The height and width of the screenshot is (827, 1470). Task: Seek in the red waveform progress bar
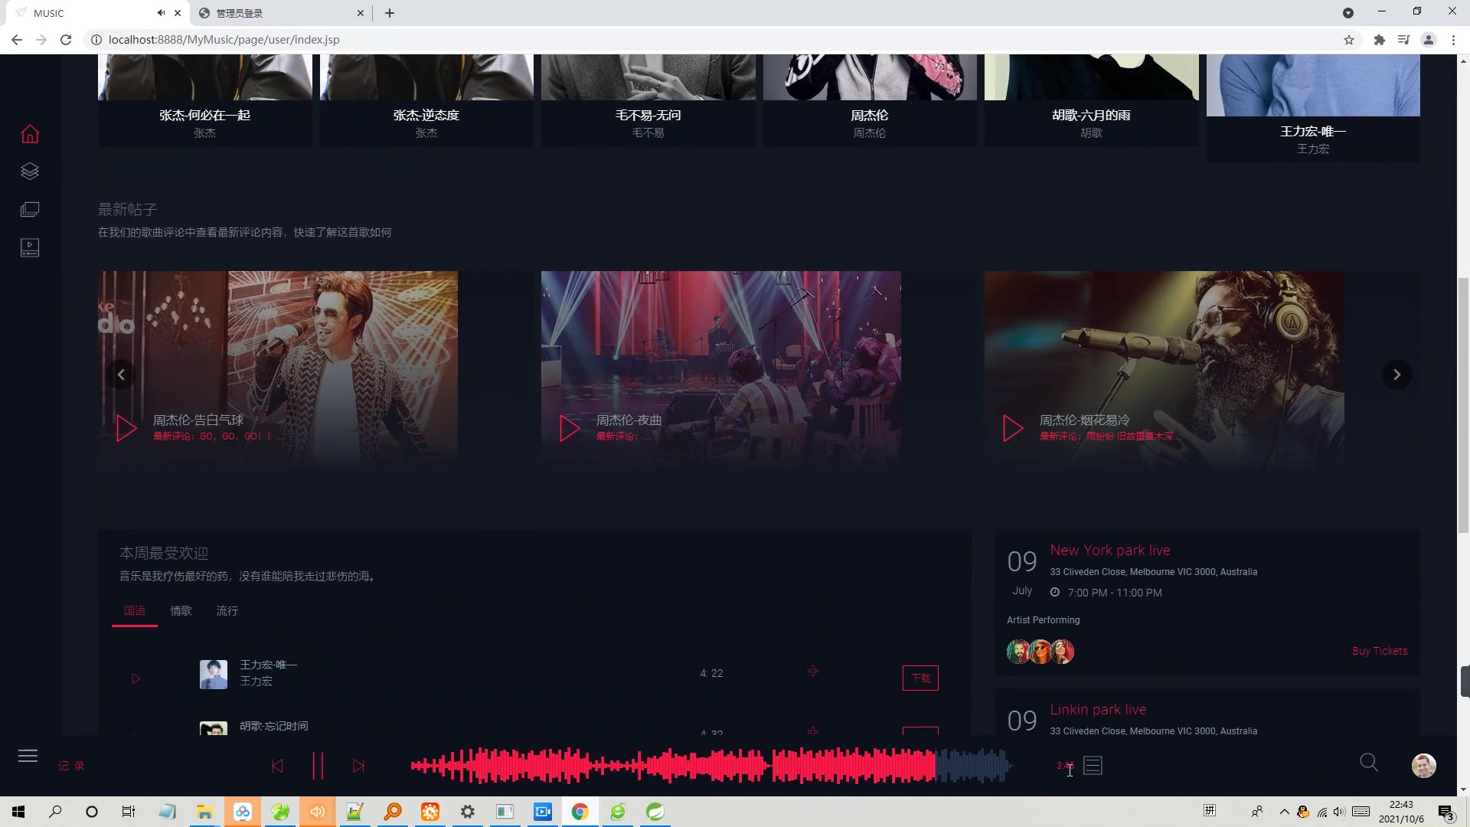(x=712, y=766)
